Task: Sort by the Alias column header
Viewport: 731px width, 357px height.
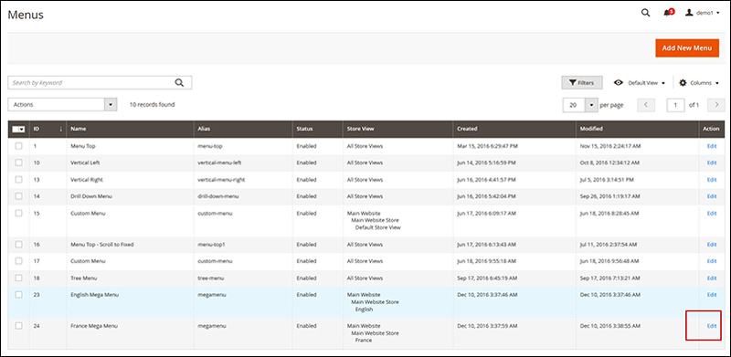Action: (x=243, y=129)
